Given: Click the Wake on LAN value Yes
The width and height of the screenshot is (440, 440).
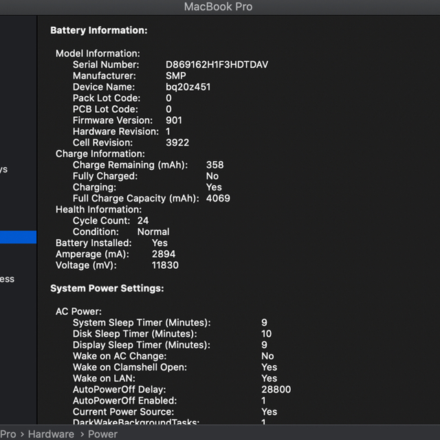Looking at the screenshot, I should [x=269, y=378].
